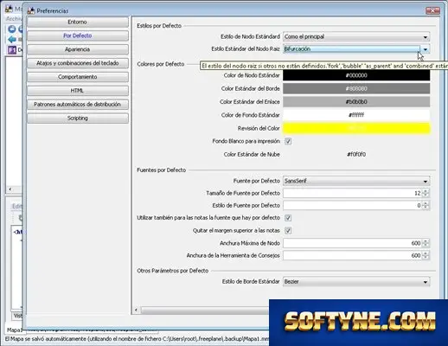Click the Freeplane icon in Preferencias title bar
The image size is (448, 346).
[x=30, y=11]
